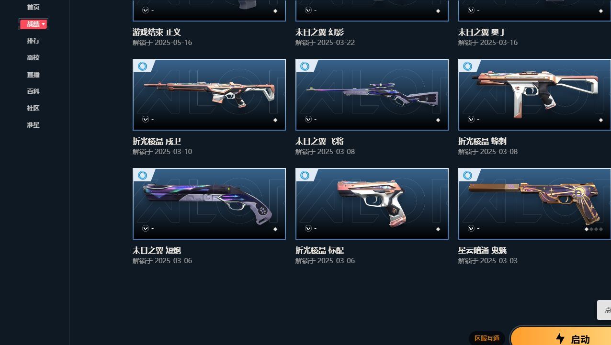Screen dimensions: 611x345
Task: Select 准星 in the sidebar
Action: tap(33, 124)
